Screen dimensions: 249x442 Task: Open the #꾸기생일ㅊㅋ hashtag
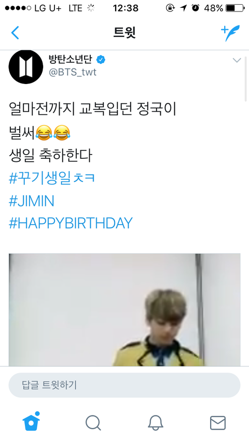(x=52, y=178)
